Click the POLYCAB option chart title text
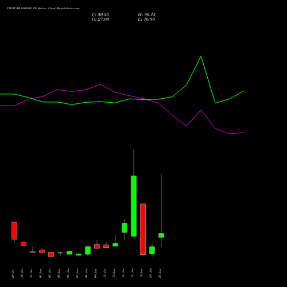 point(43,9)
